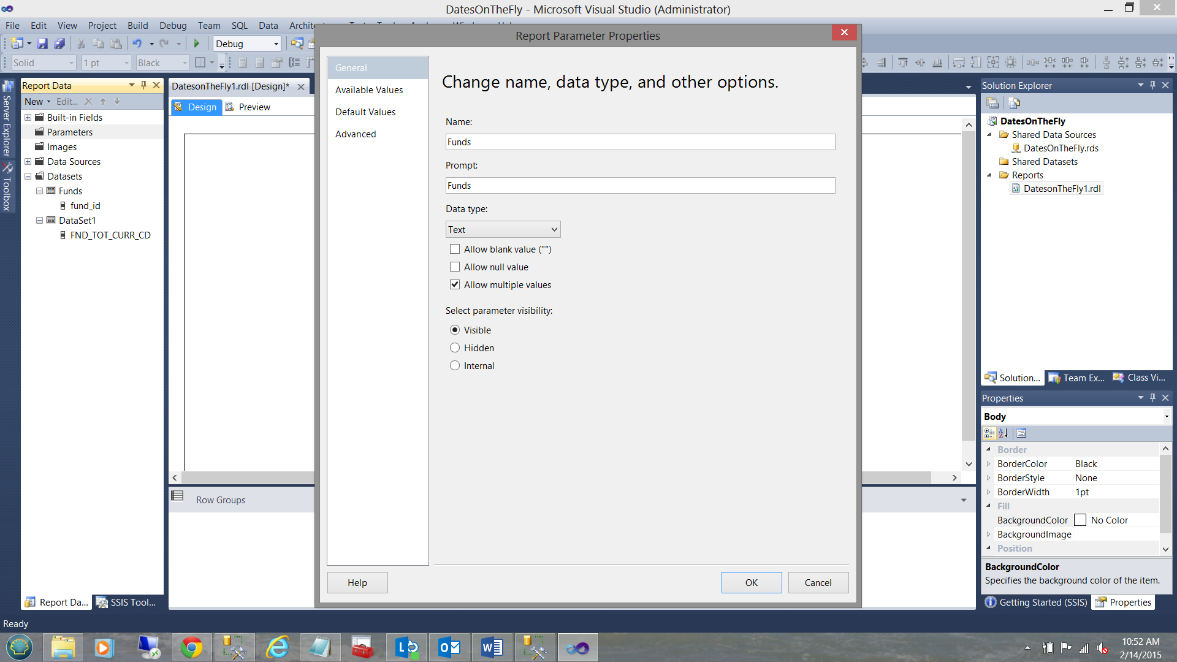This screenshot has height=662, width=1177.
Task: Cancel the Report Parameter Properties dialog
Action: coord(818,582)
